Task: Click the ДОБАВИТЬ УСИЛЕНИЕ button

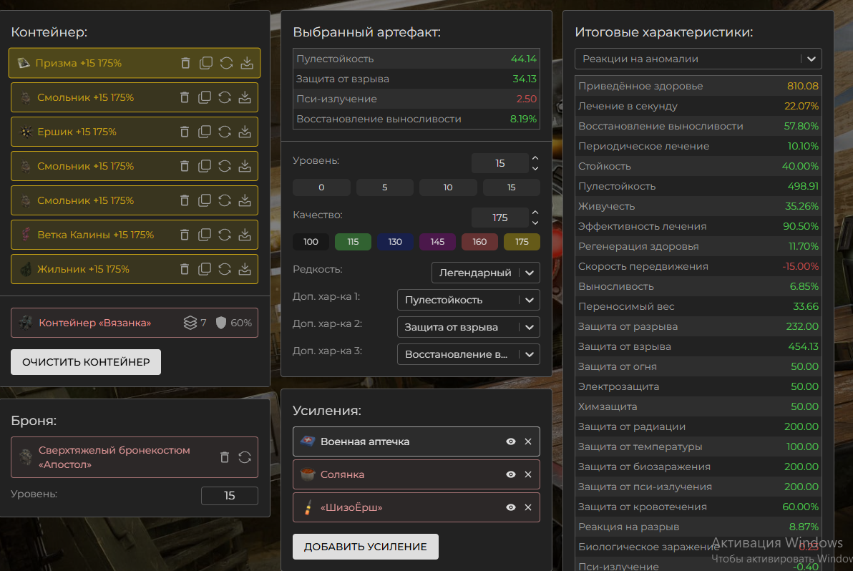Action: point(365,547)
